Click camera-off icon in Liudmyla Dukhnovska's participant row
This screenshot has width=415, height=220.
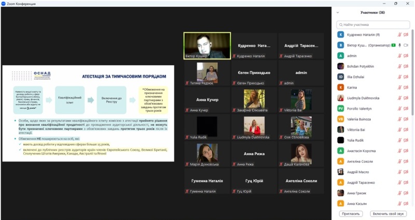(406, 98)
